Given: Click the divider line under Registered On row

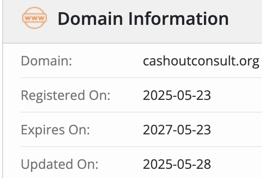Looking at the screenshot, I should [141, 112].
